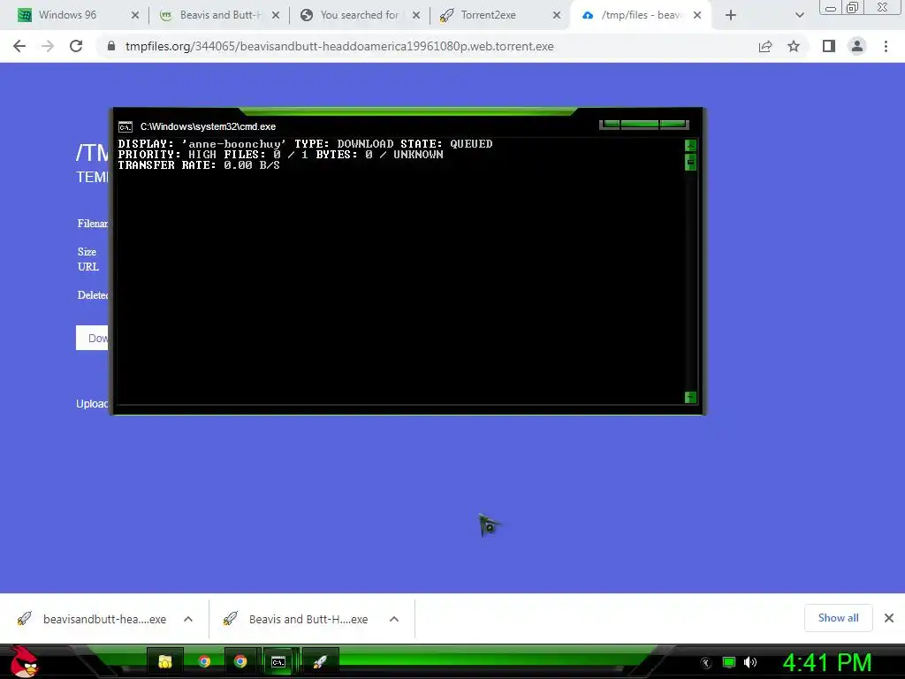The width and height of the screenshot is (905, 679).
Task: Open the tab search dropdown arrow
Action: [x=799, y=15]
